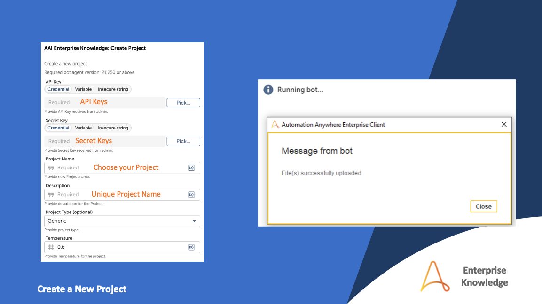Image resolution: width=542 pixels, height=304 pixels.
Task: Click the Running bot info icon
Action: [268, 90]
